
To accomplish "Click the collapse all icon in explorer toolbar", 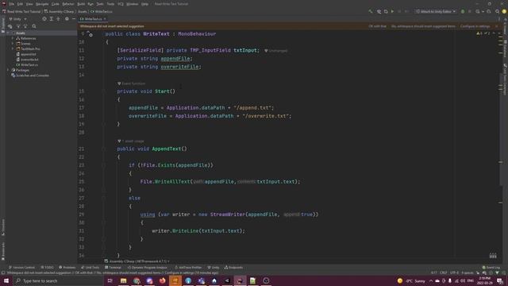I will (58, 19).
